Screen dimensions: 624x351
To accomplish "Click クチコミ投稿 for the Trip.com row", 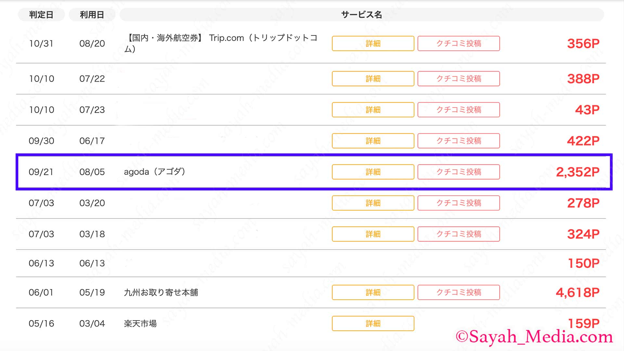I will pos(459,44).
